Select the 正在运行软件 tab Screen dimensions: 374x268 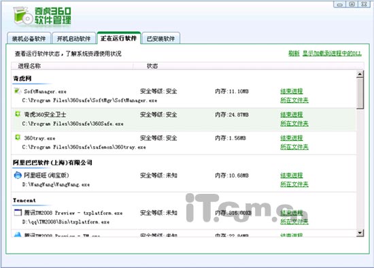point(118,38)
